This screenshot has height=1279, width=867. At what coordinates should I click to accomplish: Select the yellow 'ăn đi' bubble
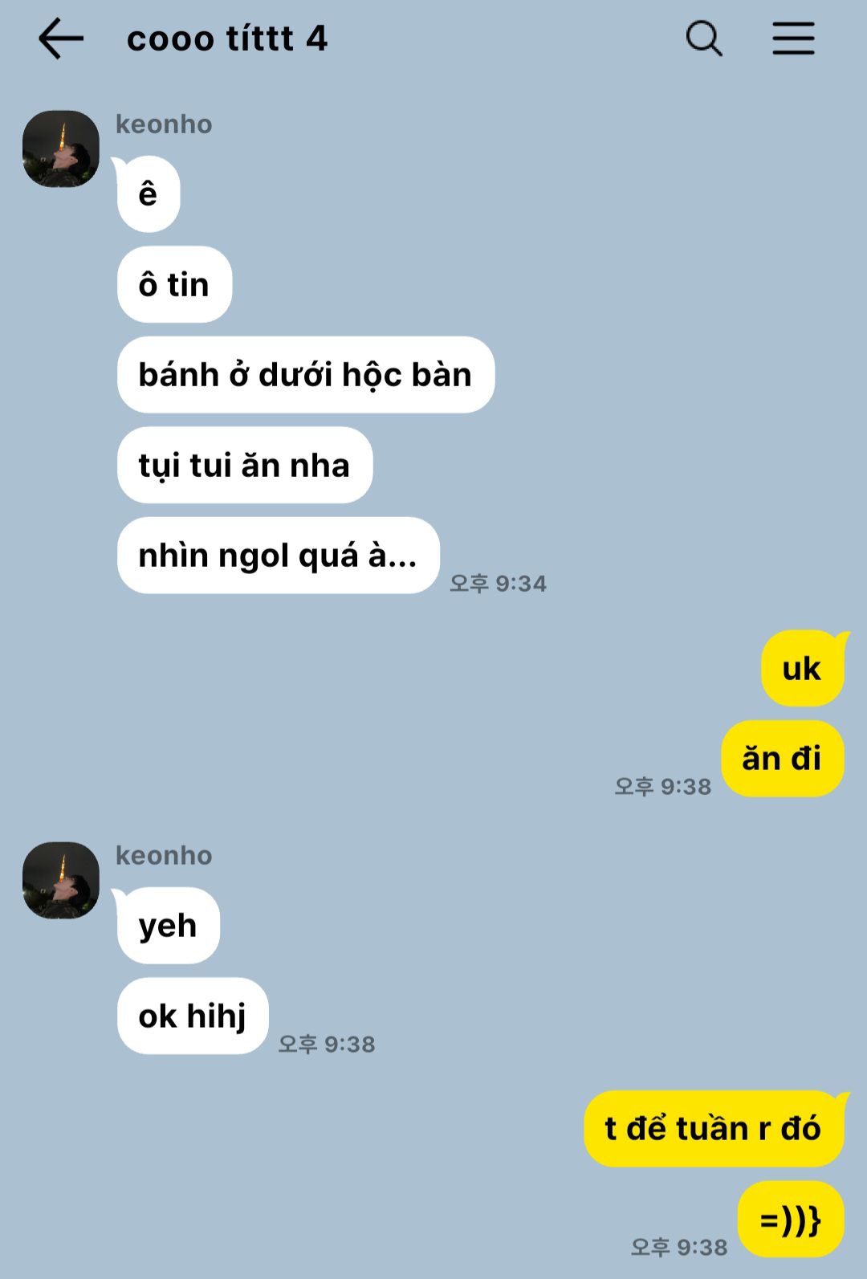pos(783,759)
